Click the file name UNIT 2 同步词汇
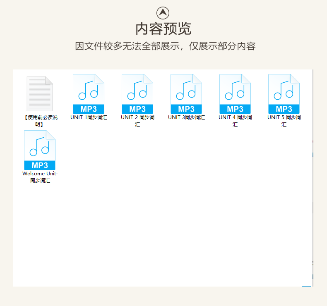Image resolution: width=327 pixels, height=306 pixels. pyautogui.click(x=137, y=121)
